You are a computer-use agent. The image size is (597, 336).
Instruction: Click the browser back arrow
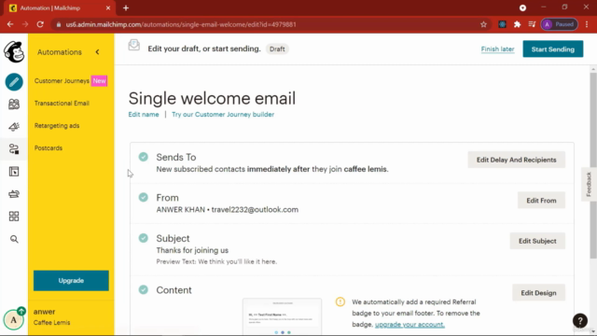point(10,24)
